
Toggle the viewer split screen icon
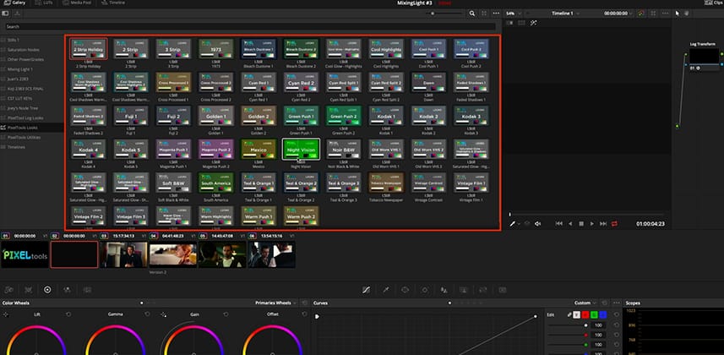[x=521, y=23]
